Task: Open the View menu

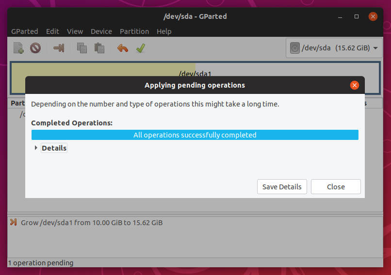Action: 75,31
